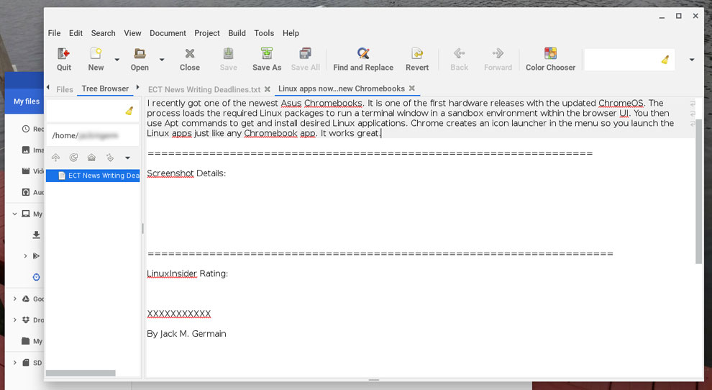The height and width of the screenshot is (390, 712).
Task: Open Downloads folder icon in Files app
Action: tap(37, 235)
